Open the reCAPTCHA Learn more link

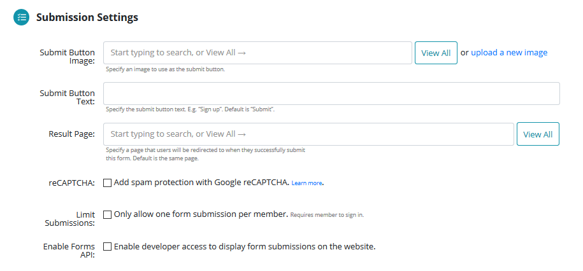pos(306,183)
